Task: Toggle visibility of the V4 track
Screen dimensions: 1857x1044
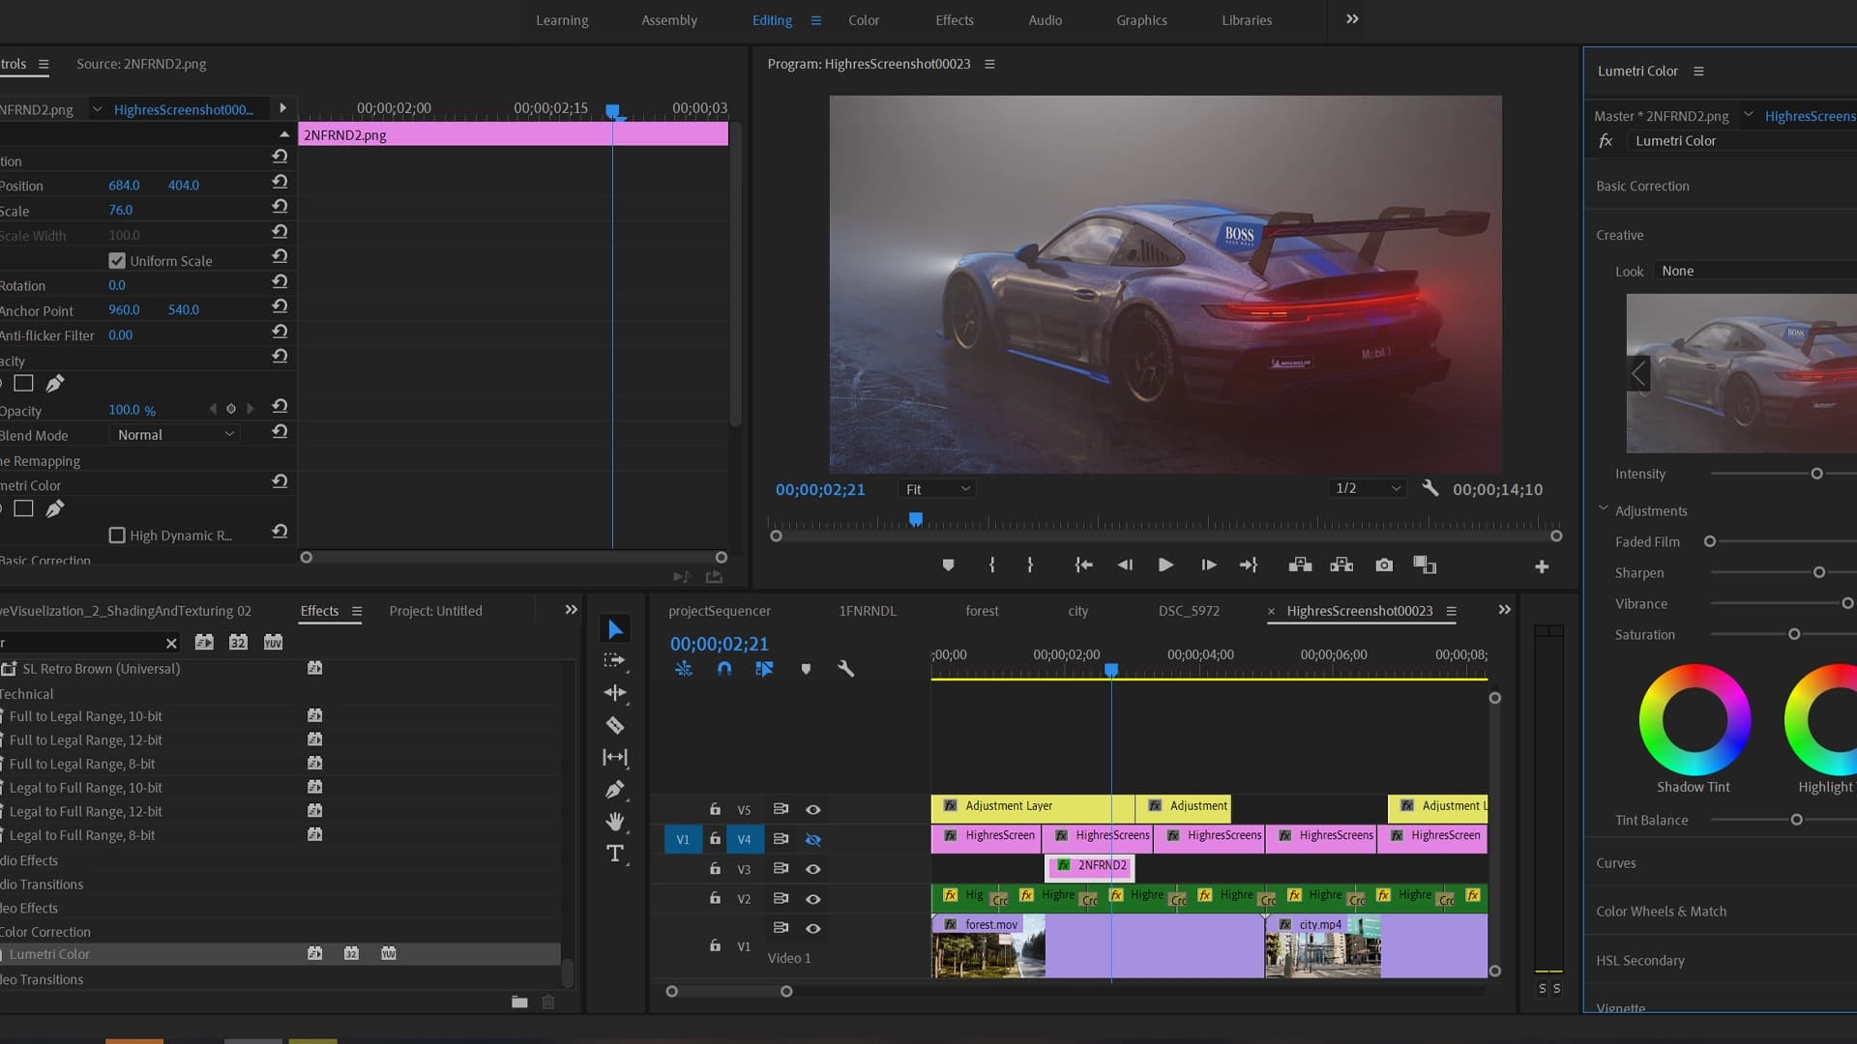Action: coord(813,839)
